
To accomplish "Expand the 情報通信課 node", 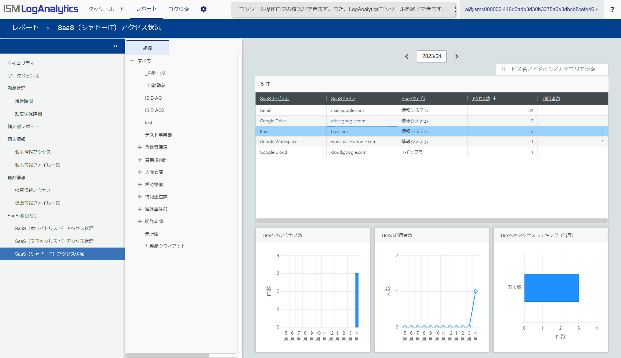I will click(140, 197).
